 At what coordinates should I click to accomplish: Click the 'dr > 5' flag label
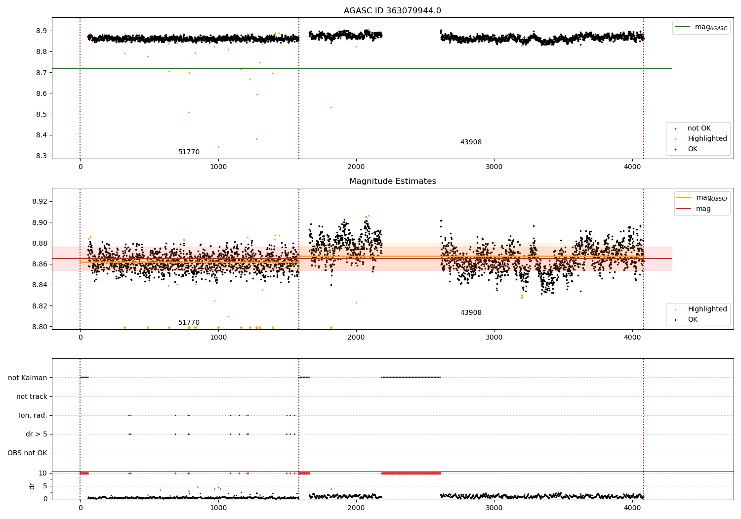[37, 434]
